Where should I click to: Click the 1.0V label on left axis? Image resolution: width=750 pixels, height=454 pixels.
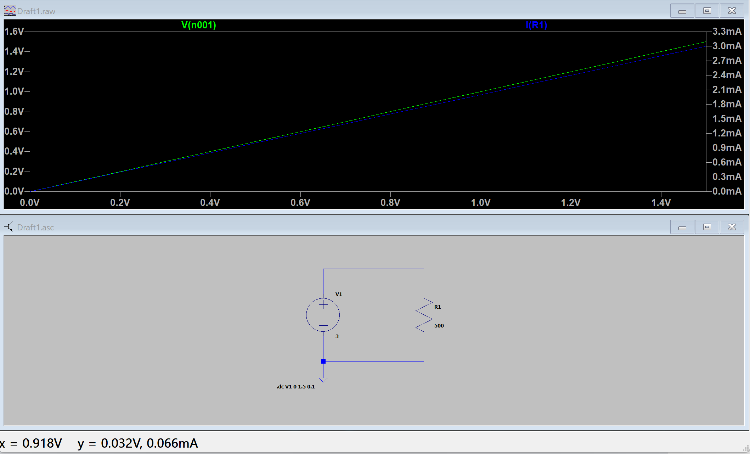click(14, 91)
